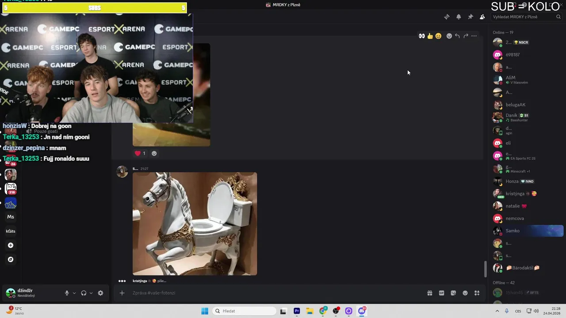Open the weather widget 12°C Jasno

coord(15,311)
